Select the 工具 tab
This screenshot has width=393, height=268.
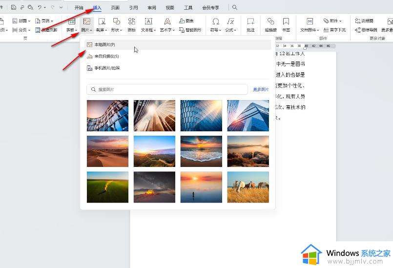click(x=188, y=8)
